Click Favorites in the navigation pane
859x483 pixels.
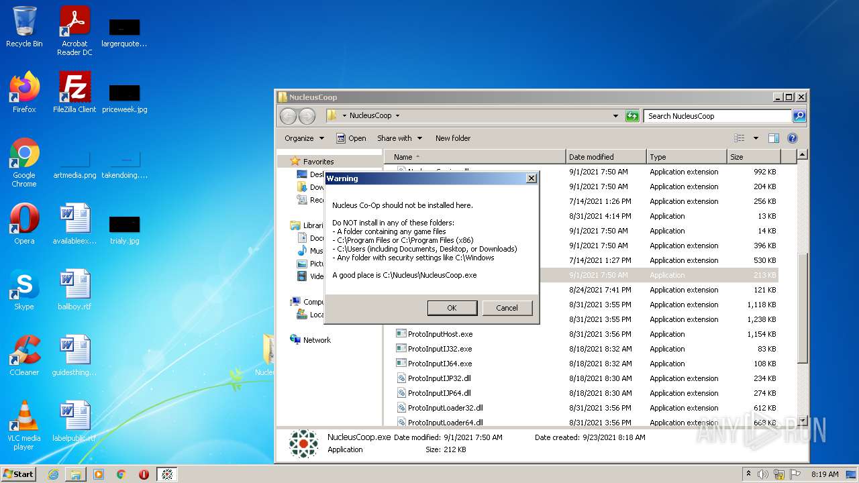[318, 162]
